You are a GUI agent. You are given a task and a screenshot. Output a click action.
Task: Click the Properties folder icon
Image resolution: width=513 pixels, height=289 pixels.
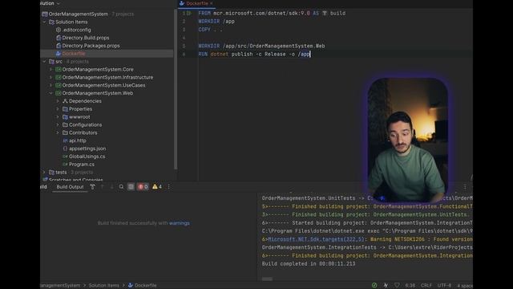[65, 109]
